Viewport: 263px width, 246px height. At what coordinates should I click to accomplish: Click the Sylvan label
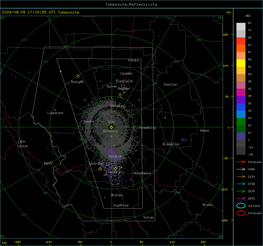(112, 86)
